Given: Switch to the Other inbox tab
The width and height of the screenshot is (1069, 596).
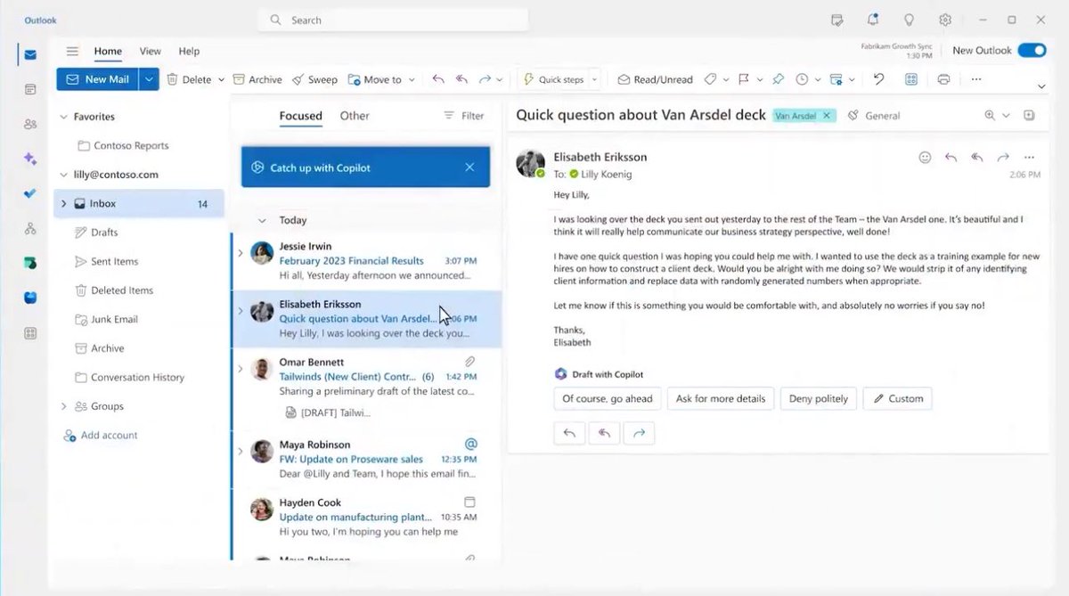Looking at the screenshot, I should pyautogui.click(x=355, y=116).
